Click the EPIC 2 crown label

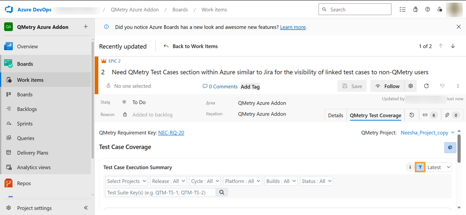[111, 61]
